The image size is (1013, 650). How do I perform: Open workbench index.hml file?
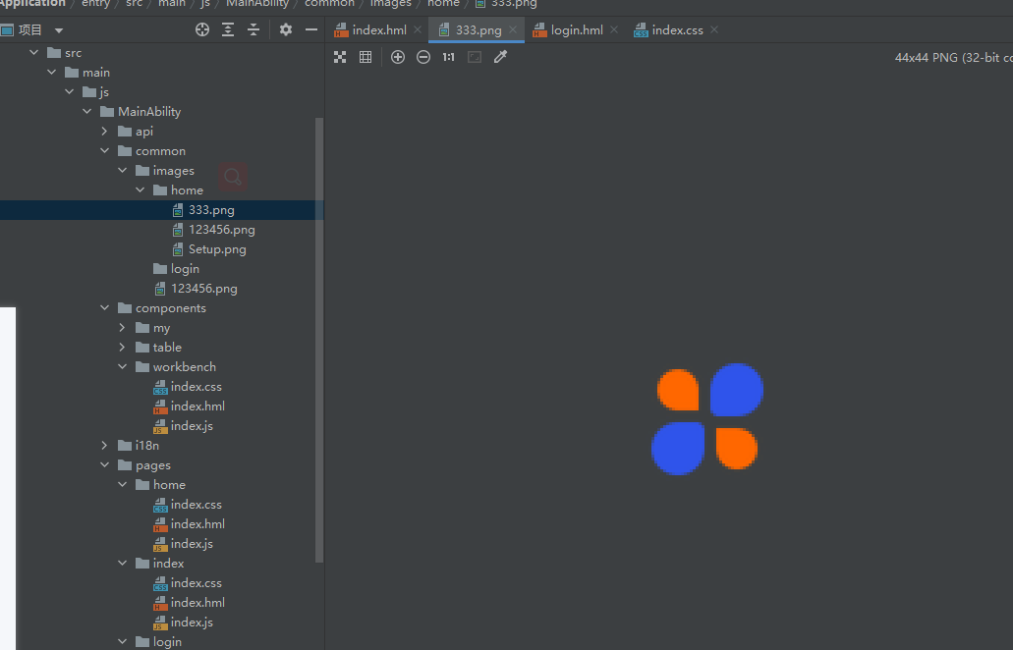point(189,406)
